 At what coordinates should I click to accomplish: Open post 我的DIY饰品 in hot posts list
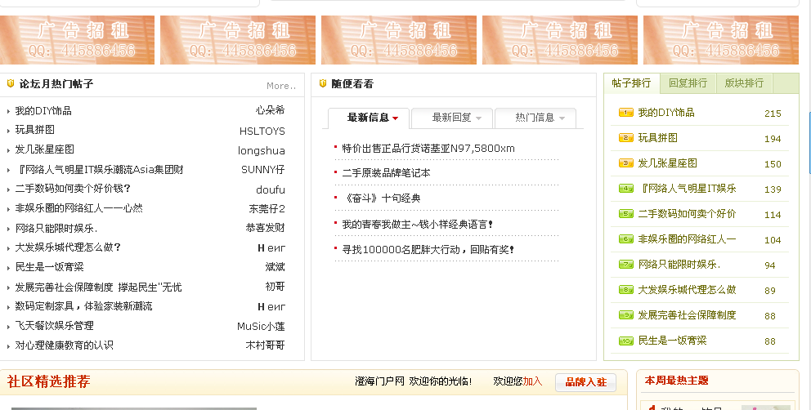click(x=43, y=110)
